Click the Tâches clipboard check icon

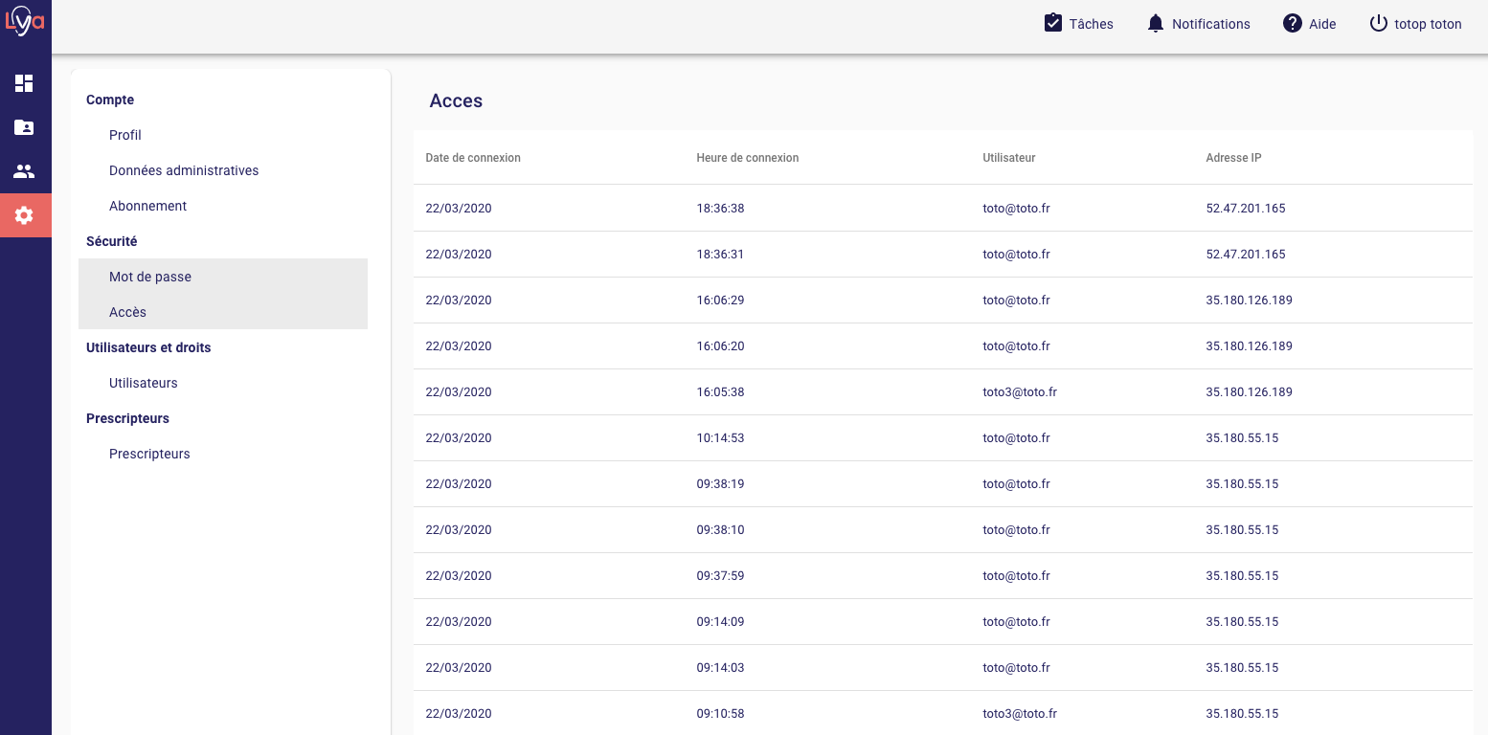tap(1053, 23)
